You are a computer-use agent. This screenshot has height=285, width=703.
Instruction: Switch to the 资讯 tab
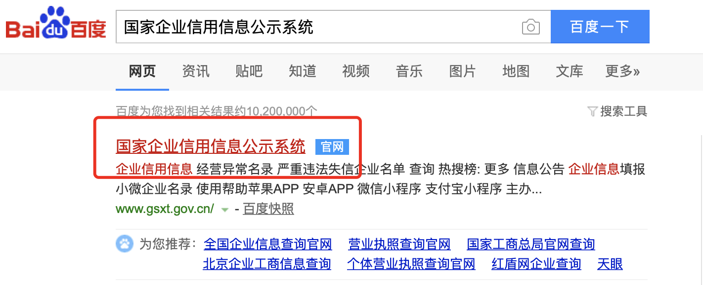[195, 71]
